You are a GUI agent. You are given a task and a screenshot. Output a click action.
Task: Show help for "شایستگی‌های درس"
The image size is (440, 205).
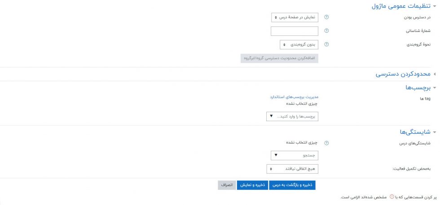(326, 143)
